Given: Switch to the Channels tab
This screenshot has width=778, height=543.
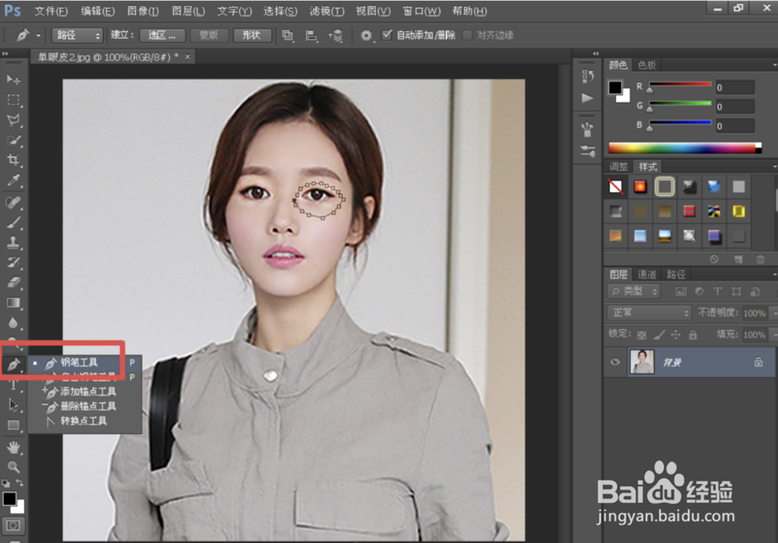Looking at the screenshot, I should (x=647, y=274).
